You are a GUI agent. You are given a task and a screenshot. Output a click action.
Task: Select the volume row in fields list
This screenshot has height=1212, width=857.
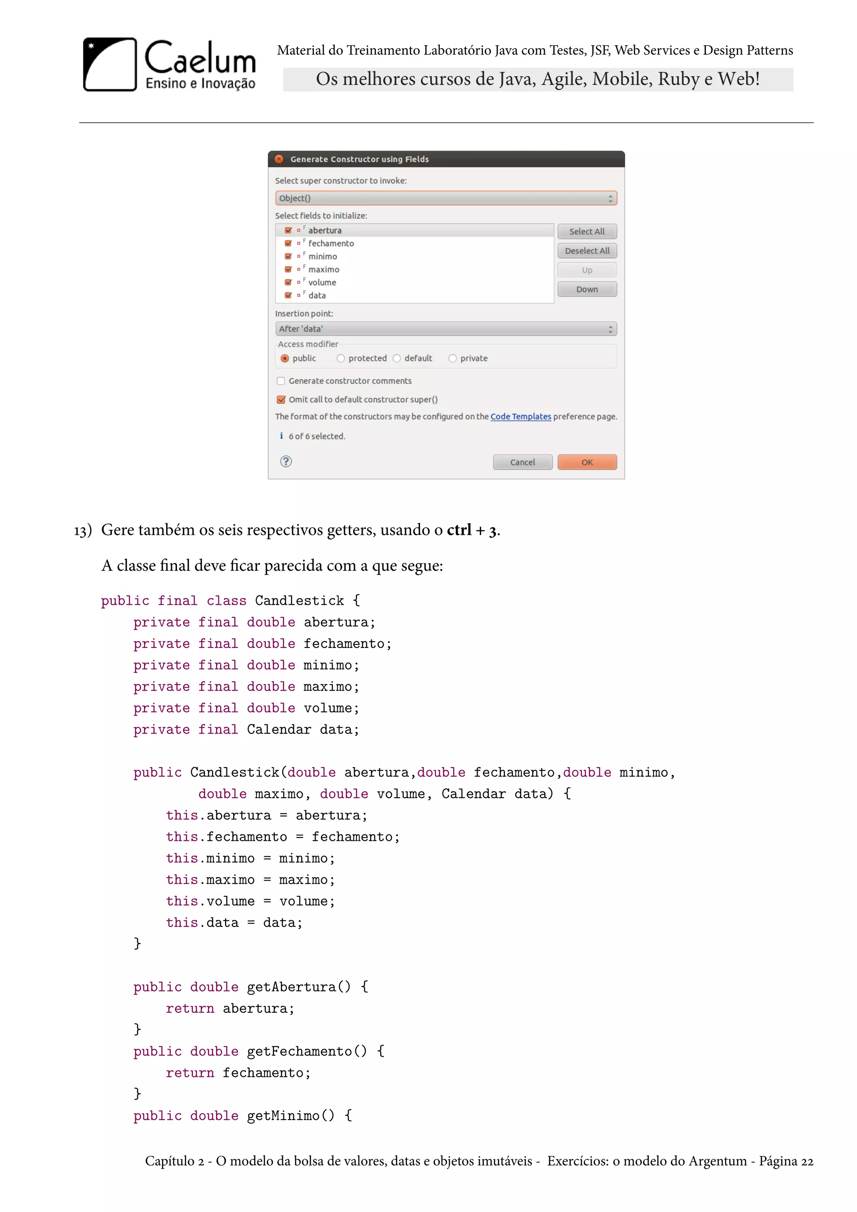coord(415,282)
